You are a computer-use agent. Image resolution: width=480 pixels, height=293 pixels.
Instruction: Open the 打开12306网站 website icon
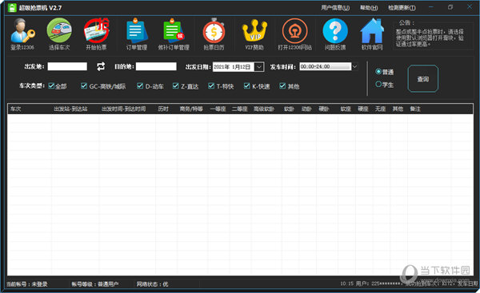pos(294,34)
